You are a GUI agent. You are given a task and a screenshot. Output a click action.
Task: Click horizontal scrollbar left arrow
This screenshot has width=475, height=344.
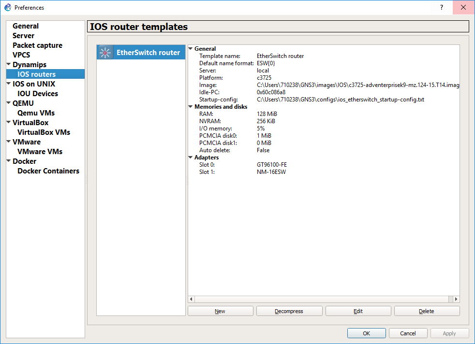[191, 299]
